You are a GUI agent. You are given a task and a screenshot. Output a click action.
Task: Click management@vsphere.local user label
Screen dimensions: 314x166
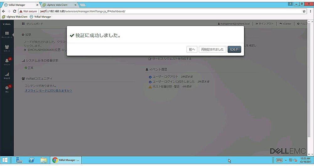pos(234,24)
